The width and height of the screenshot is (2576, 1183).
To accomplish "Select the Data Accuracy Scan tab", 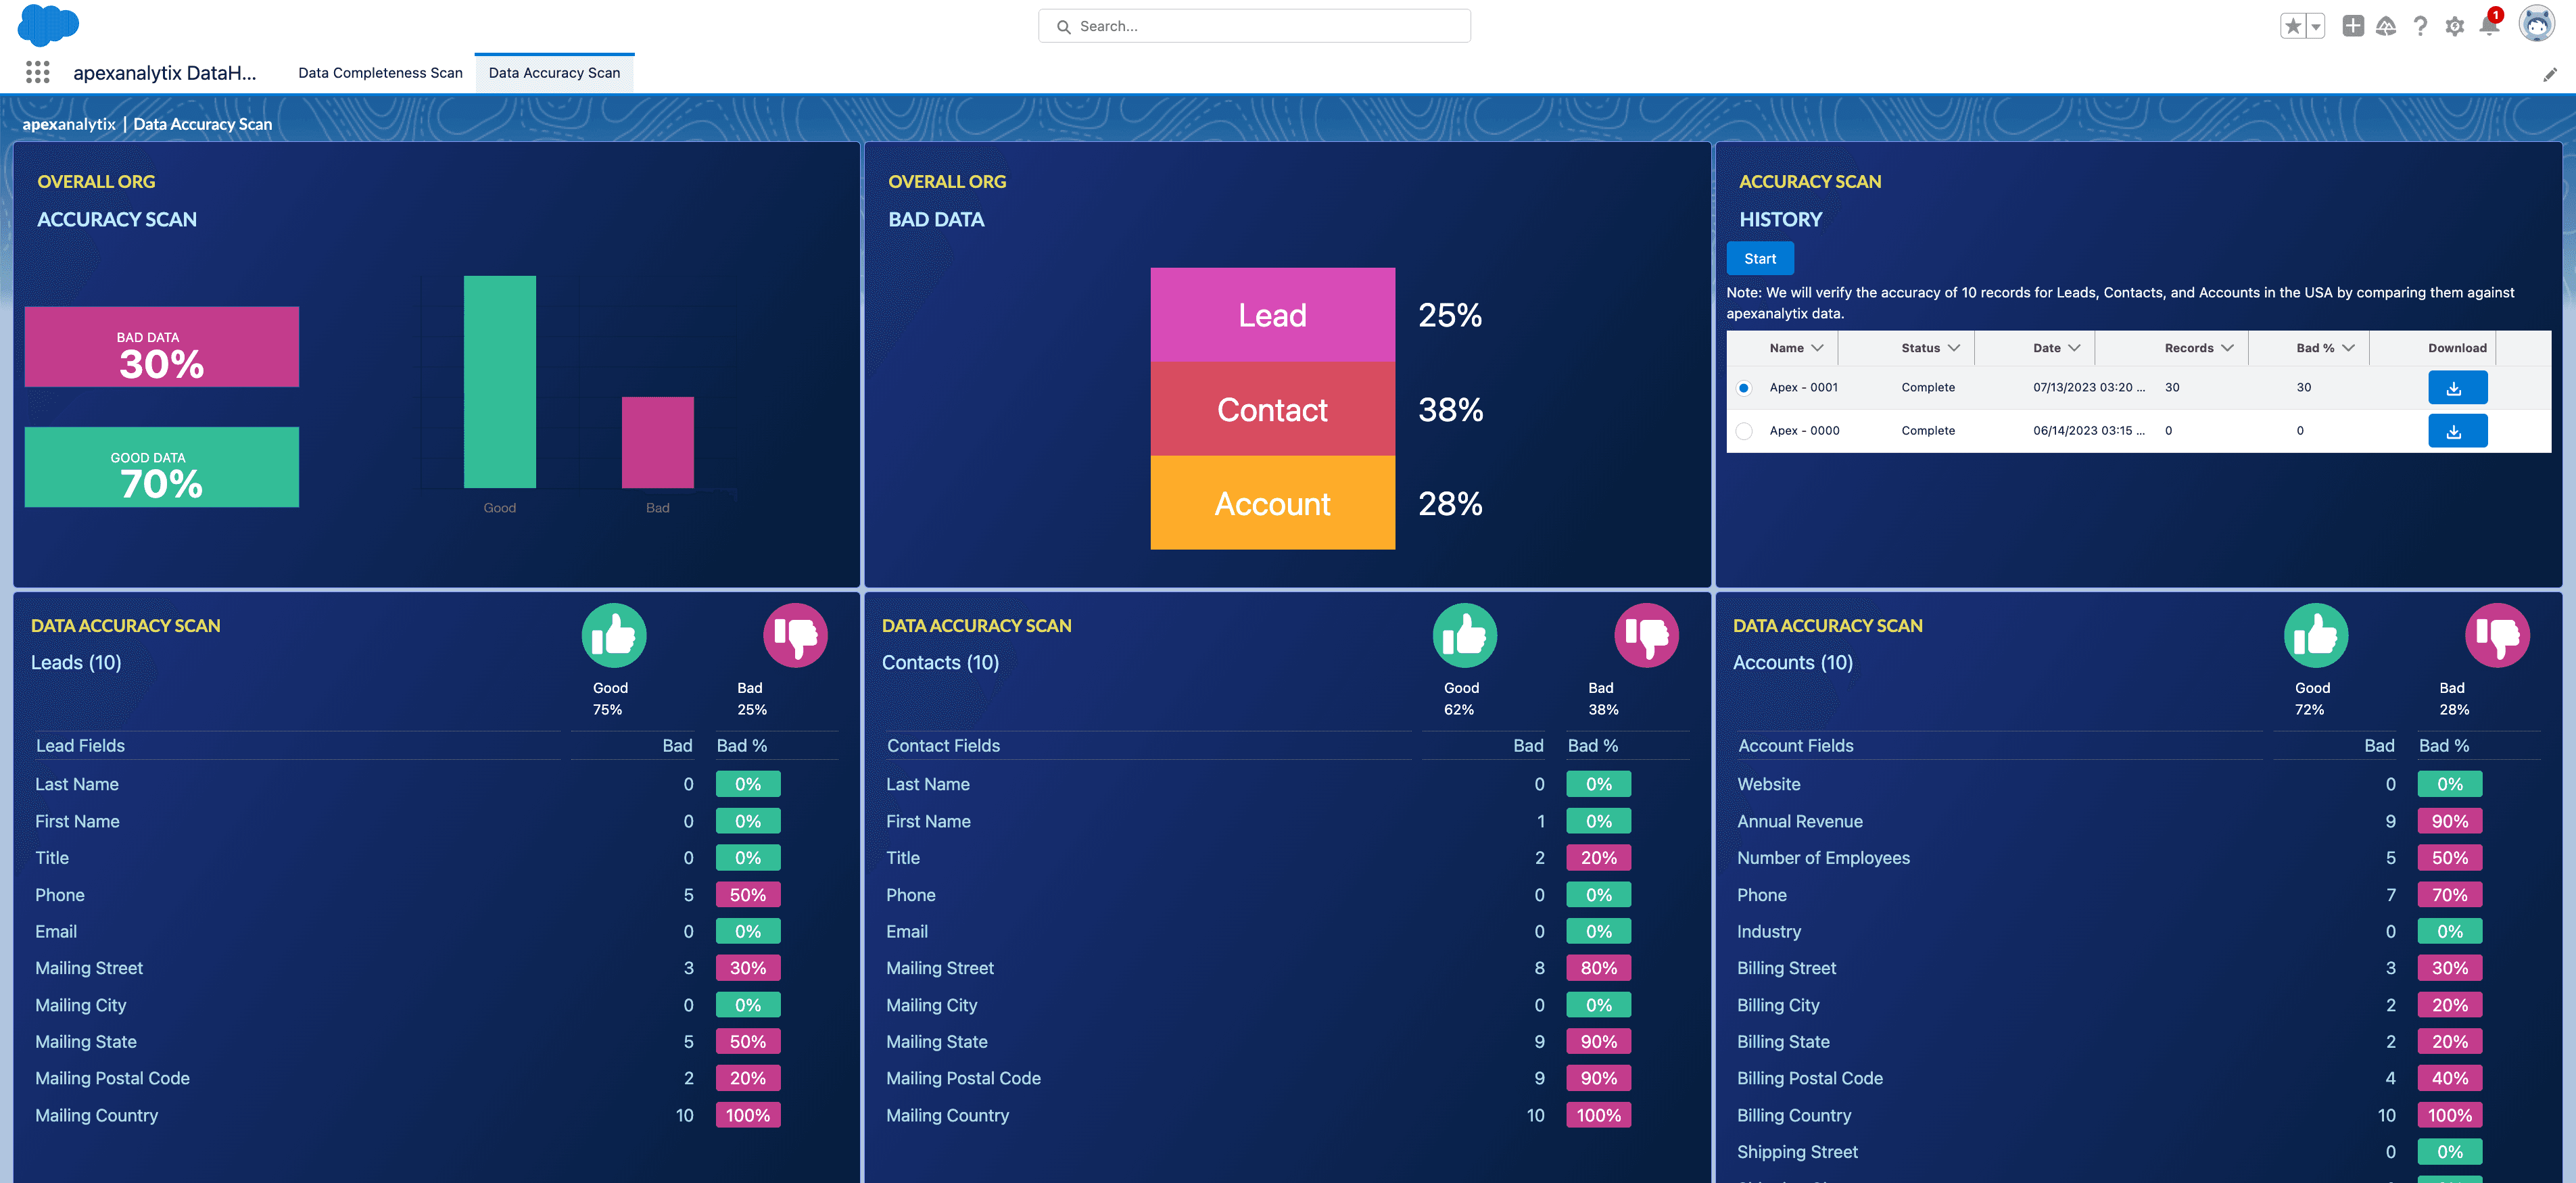I will [x=554, y=73].
